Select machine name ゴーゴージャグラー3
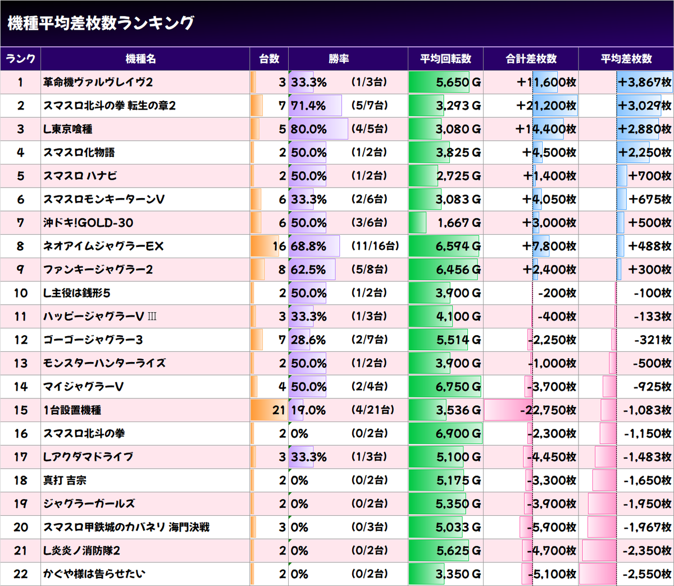Image resolution: width=674 pixels, height=586 pixels. coord(93,340)
